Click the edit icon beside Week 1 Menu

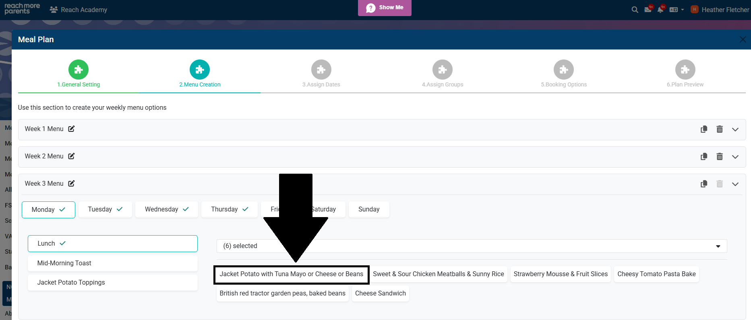click(x=71, y=129)
